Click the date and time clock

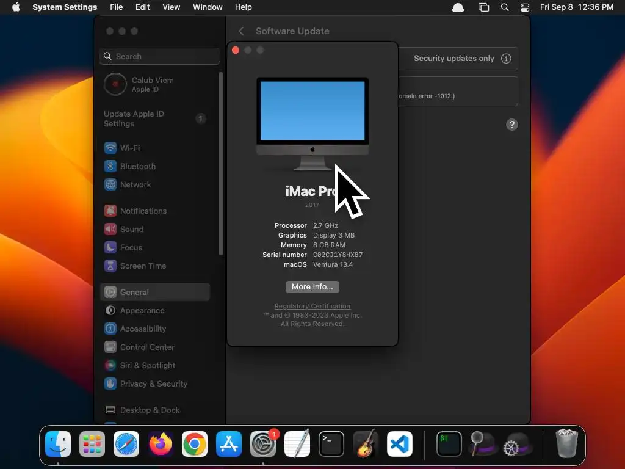(x=576, y=7)
